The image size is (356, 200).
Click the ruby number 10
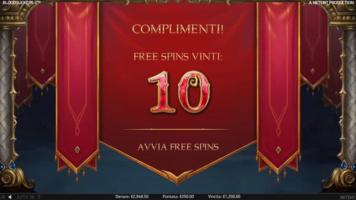point(179,92)
